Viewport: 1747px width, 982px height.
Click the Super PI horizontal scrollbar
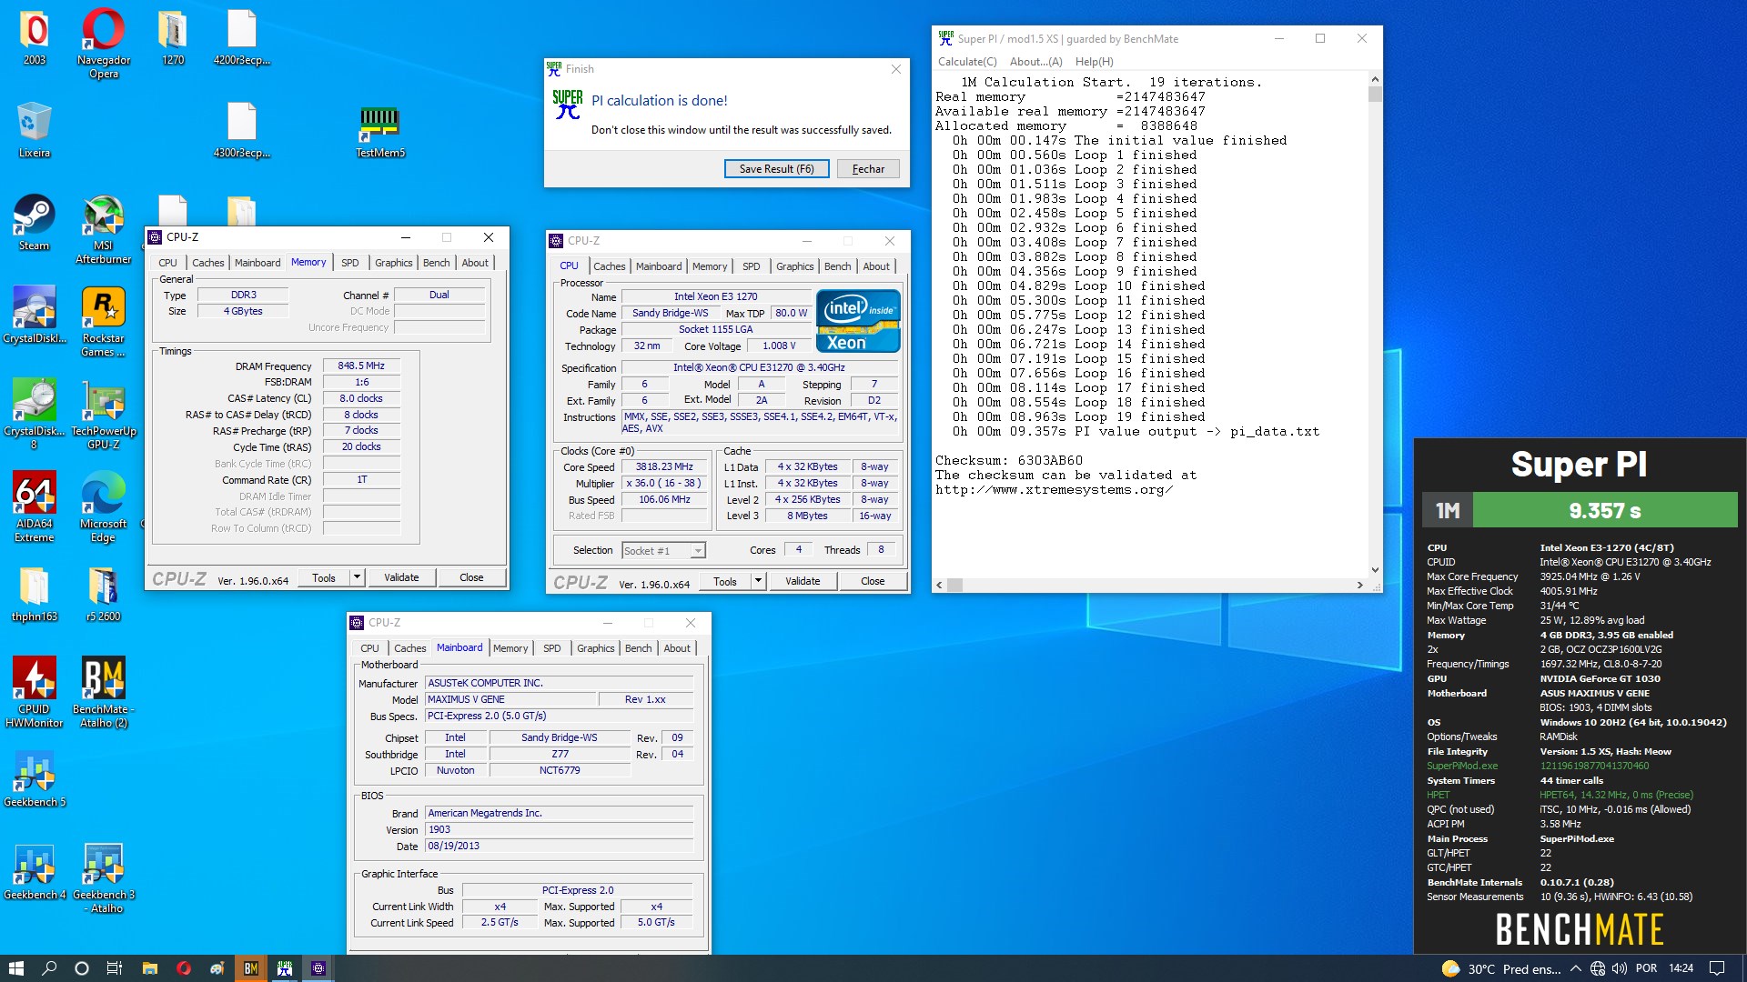coord(955,585)
